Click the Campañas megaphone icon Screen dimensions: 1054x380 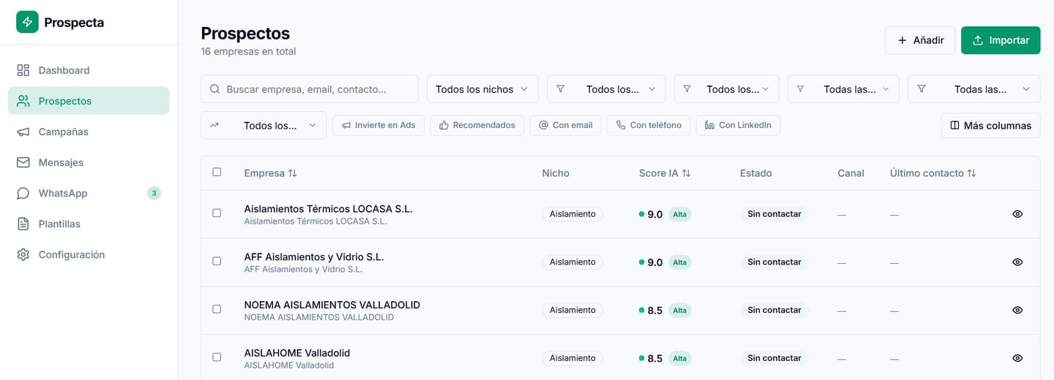point(23,132)
